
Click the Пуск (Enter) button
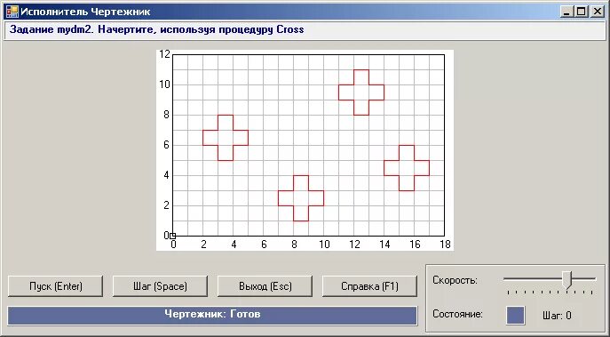click(x=56, y=286)
